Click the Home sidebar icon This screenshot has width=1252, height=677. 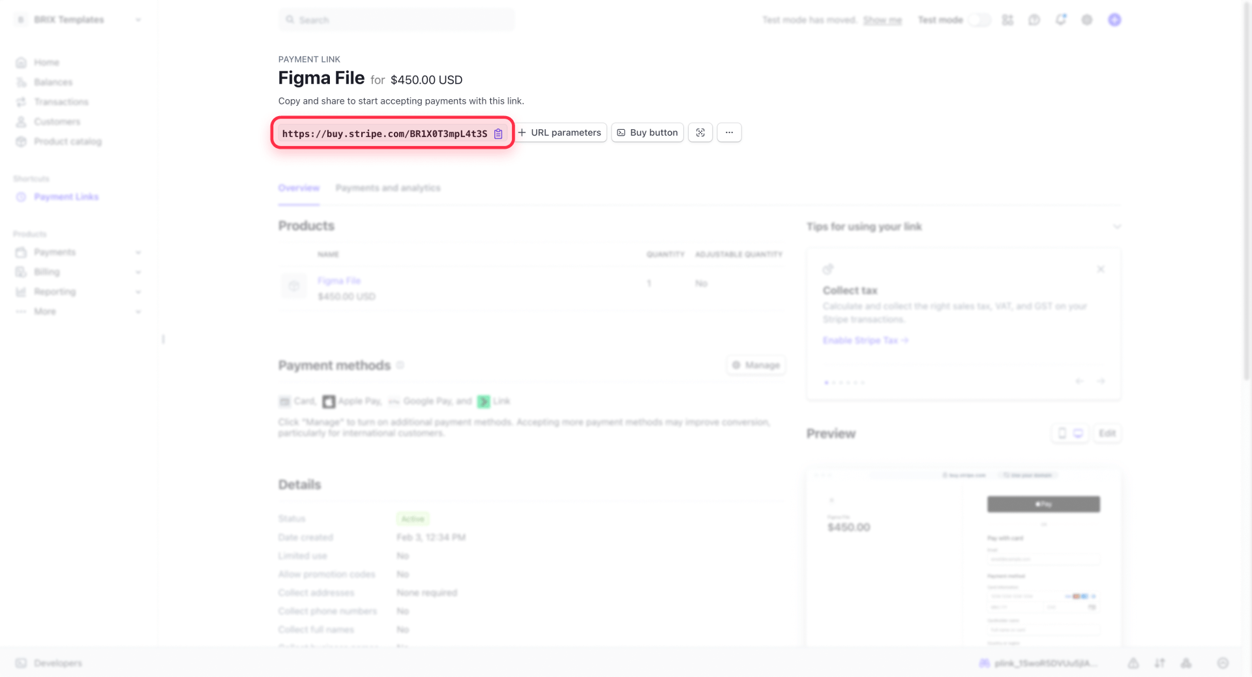(x=21, y=63)
